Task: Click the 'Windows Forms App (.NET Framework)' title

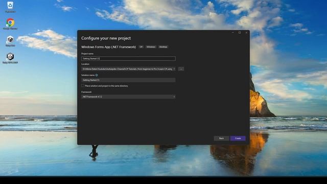Action: [108, 47]
